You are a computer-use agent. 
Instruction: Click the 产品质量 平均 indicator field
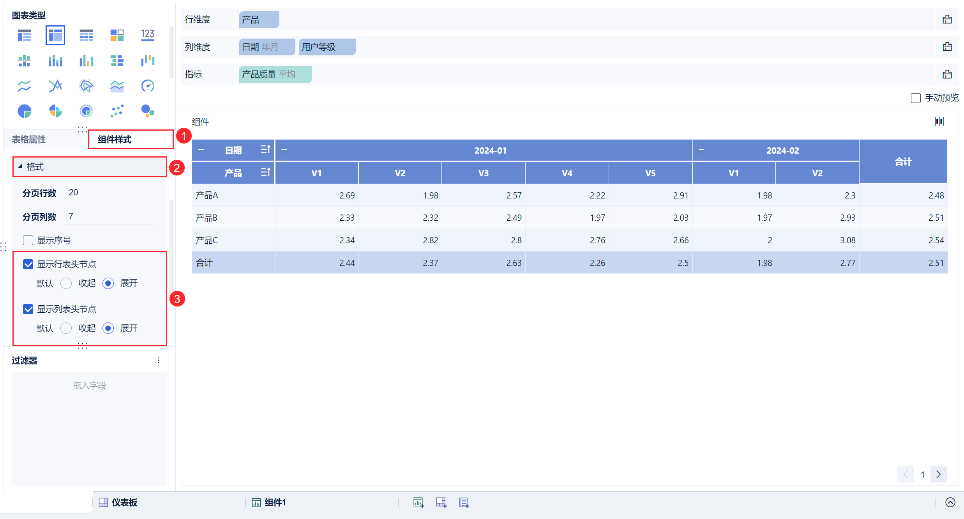click(x=275, y=74)
